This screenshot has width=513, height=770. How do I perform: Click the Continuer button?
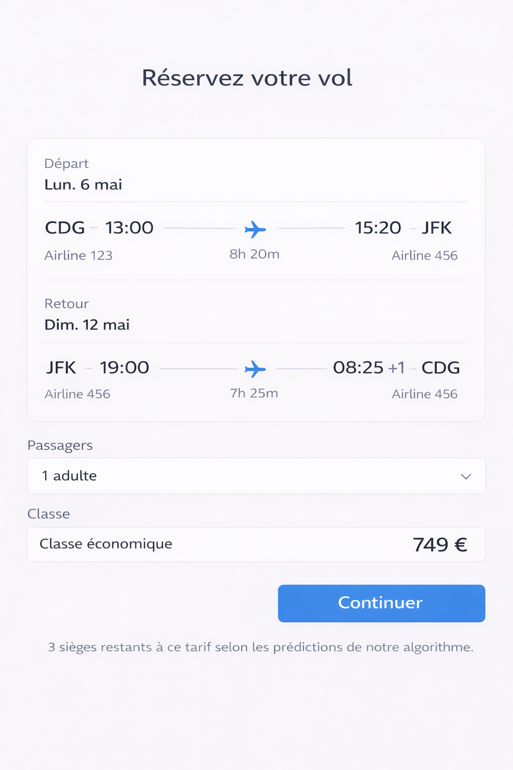pyautogui.click(x=381, y=603)
